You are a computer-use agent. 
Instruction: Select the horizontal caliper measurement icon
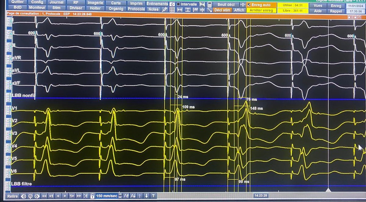180,10
